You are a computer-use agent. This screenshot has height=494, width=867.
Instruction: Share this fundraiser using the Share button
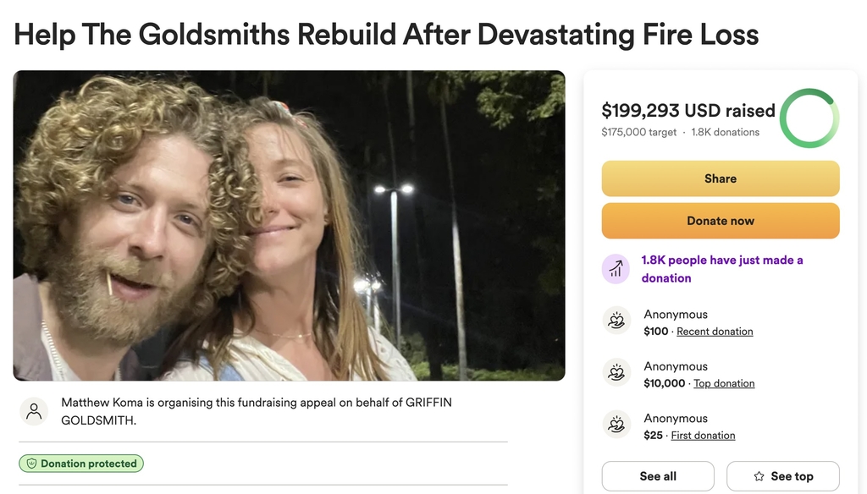click(721, 178)
